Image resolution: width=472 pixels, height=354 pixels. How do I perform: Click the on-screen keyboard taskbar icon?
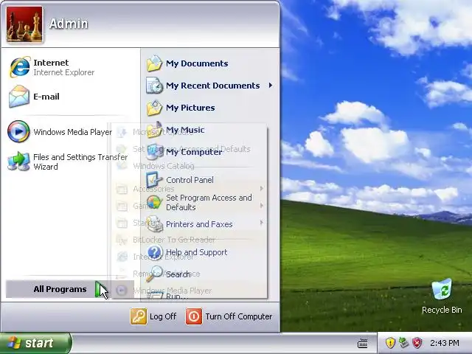point(362,343)
